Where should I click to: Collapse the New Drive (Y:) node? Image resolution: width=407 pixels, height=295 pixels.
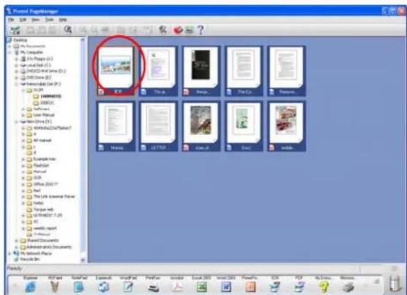pos(16,122)
